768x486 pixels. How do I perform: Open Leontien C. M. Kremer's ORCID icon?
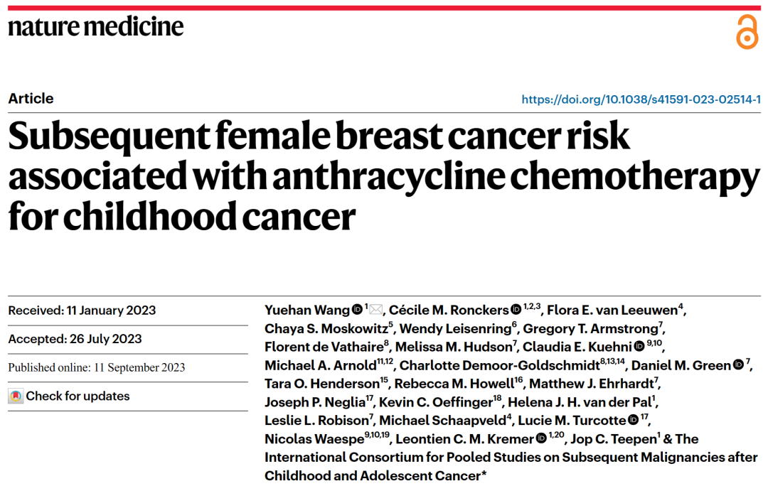pos(540,438)
